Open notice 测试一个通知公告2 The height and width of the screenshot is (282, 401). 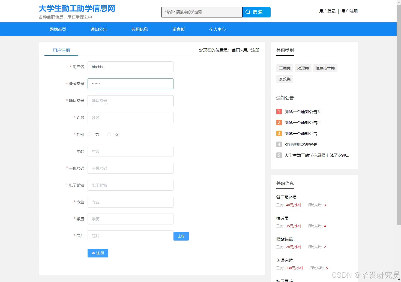coord(302,122)
